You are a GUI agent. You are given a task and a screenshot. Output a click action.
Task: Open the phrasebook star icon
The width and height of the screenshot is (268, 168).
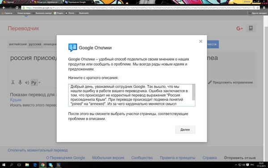pyautogui.click(x=251, y=28)
